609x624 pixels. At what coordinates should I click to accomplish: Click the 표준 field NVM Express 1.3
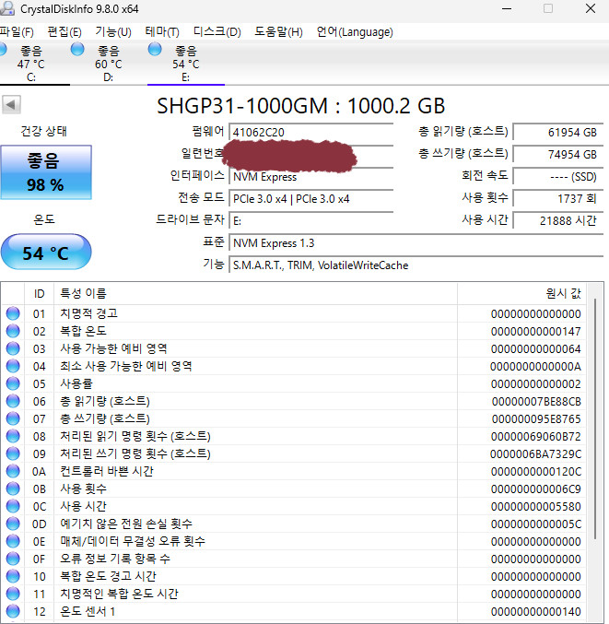pos(416,242)
